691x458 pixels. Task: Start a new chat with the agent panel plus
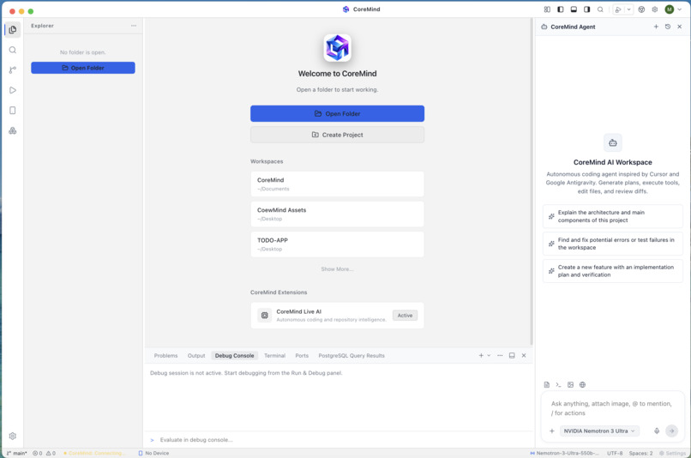click(x=656, y=27)
